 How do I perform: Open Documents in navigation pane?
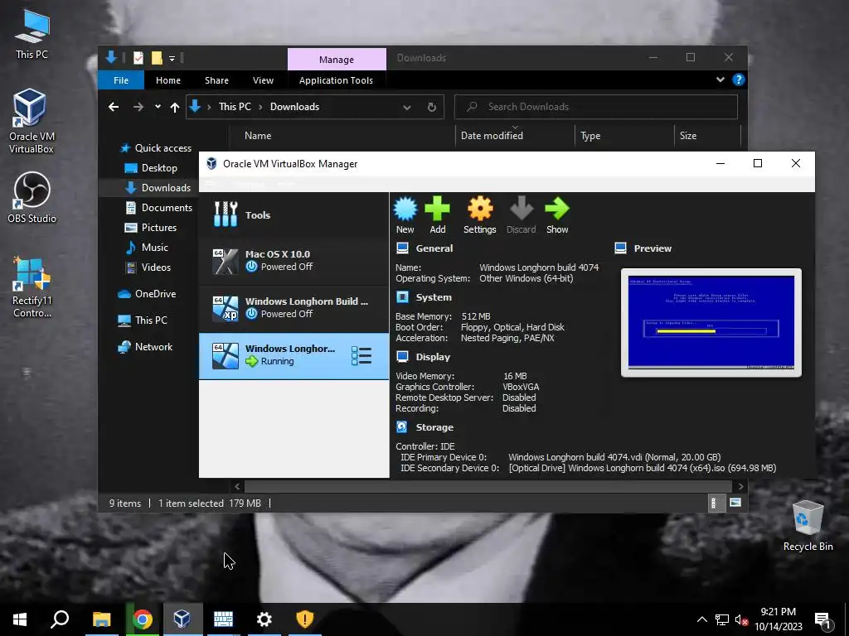[158, 208]
